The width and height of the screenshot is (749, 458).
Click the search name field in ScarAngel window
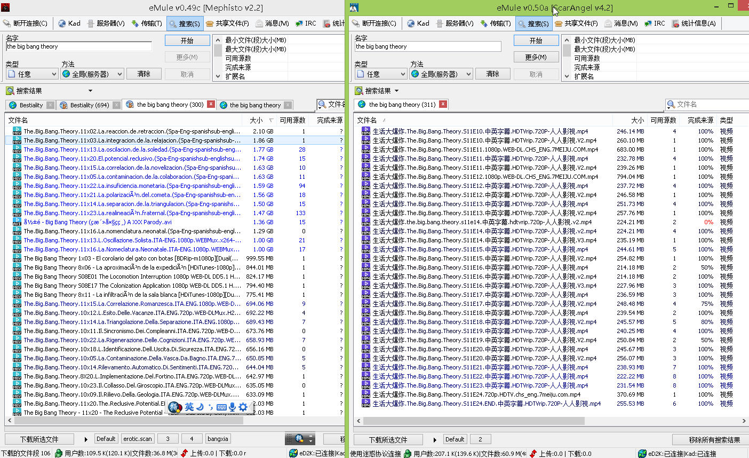[428, 46]
